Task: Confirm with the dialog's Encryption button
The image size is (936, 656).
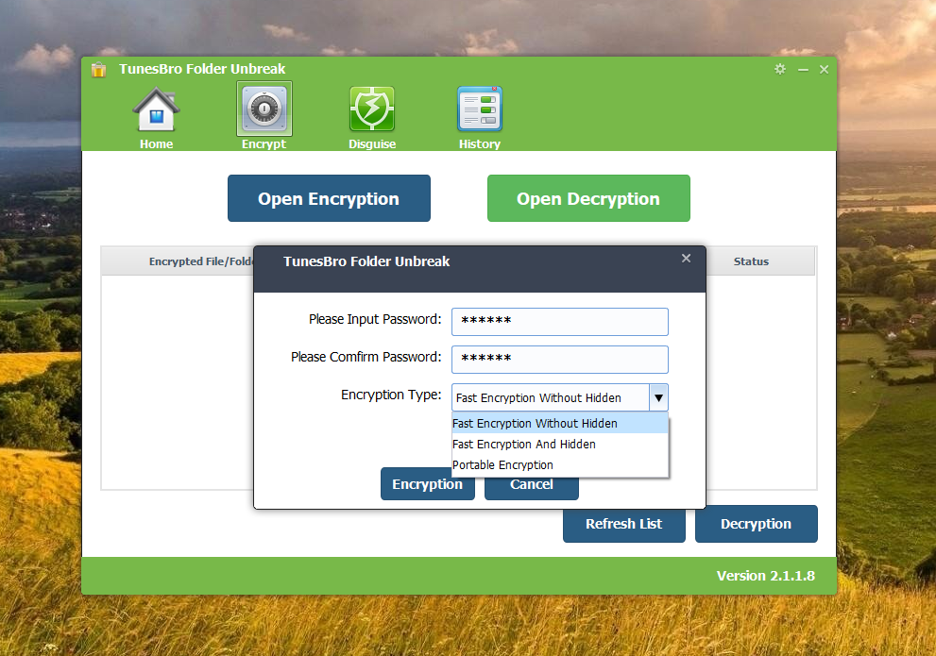Action: point(427,484)
